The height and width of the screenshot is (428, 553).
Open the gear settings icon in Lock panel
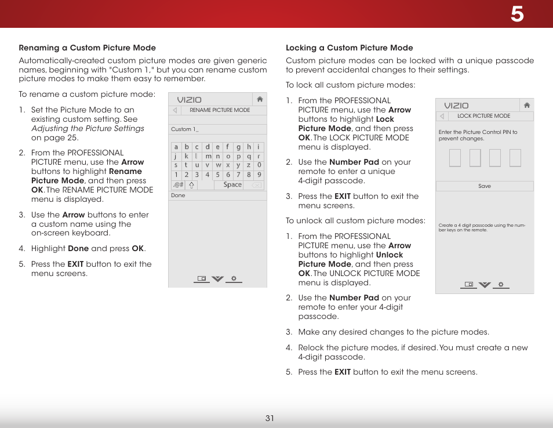click(501, 284)
